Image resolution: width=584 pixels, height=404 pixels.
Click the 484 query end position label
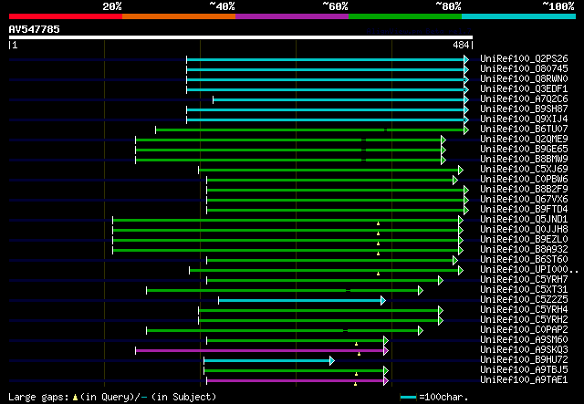(x=461, y=45)
